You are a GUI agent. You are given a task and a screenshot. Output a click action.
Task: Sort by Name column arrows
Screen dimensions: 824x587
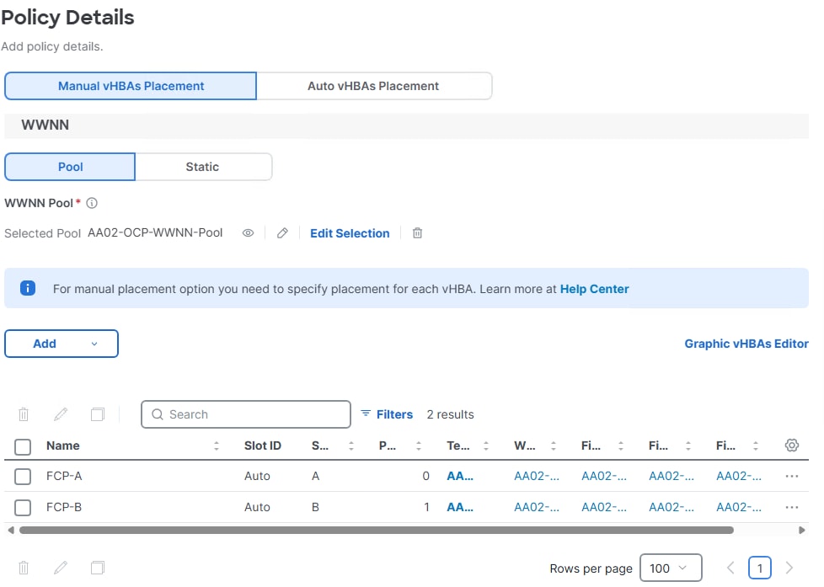217,446
